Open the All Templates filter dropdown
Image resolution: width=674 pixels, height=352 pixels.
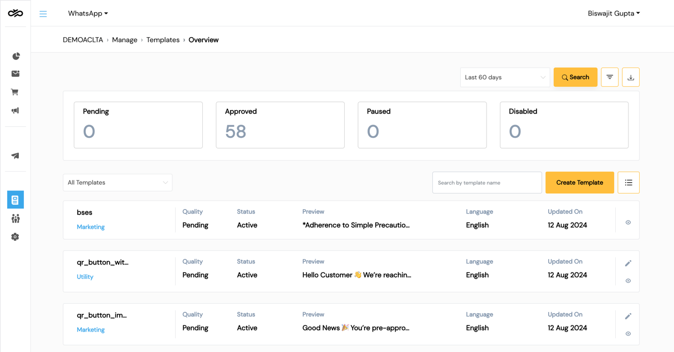click(x=118, y=183)
